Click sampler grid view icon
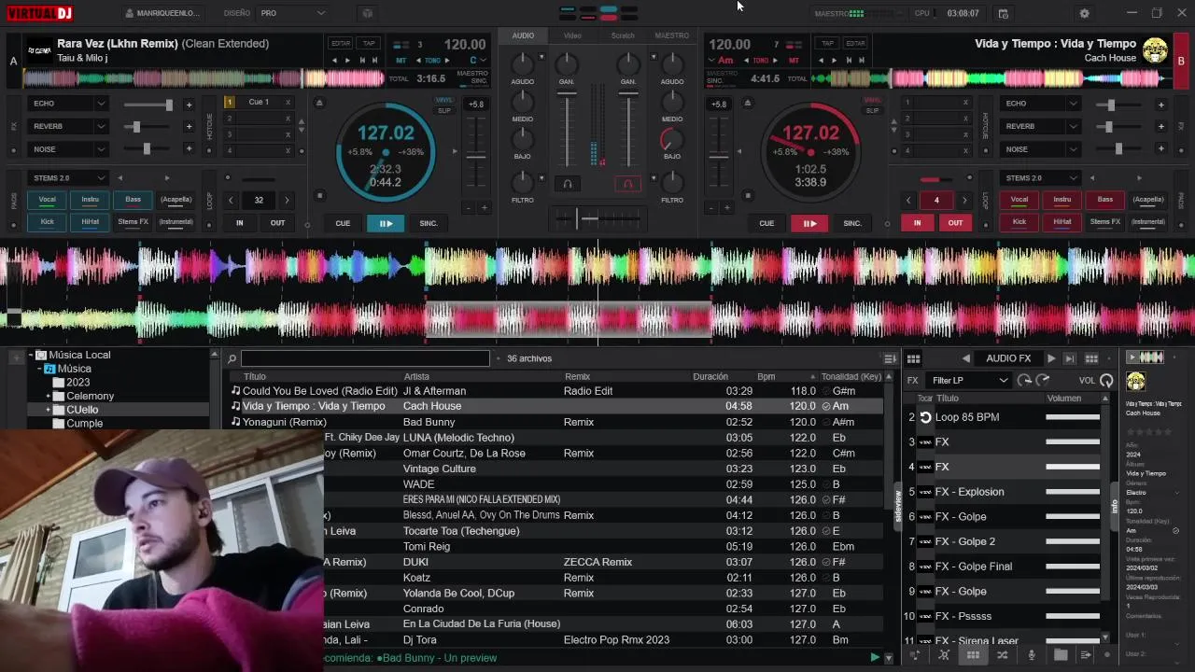 913,358
